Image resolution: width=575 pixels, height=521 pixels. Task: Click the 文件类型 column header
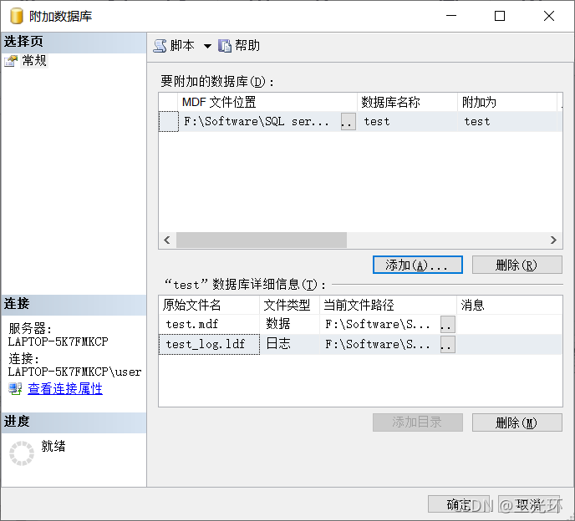290,305
